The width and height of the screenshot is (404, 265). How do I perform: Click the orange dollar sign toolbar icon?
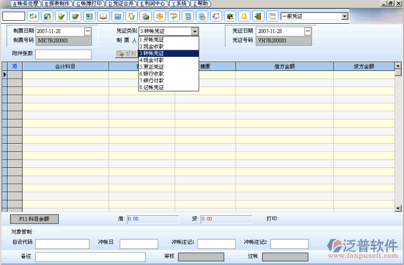tap(160, 16)
